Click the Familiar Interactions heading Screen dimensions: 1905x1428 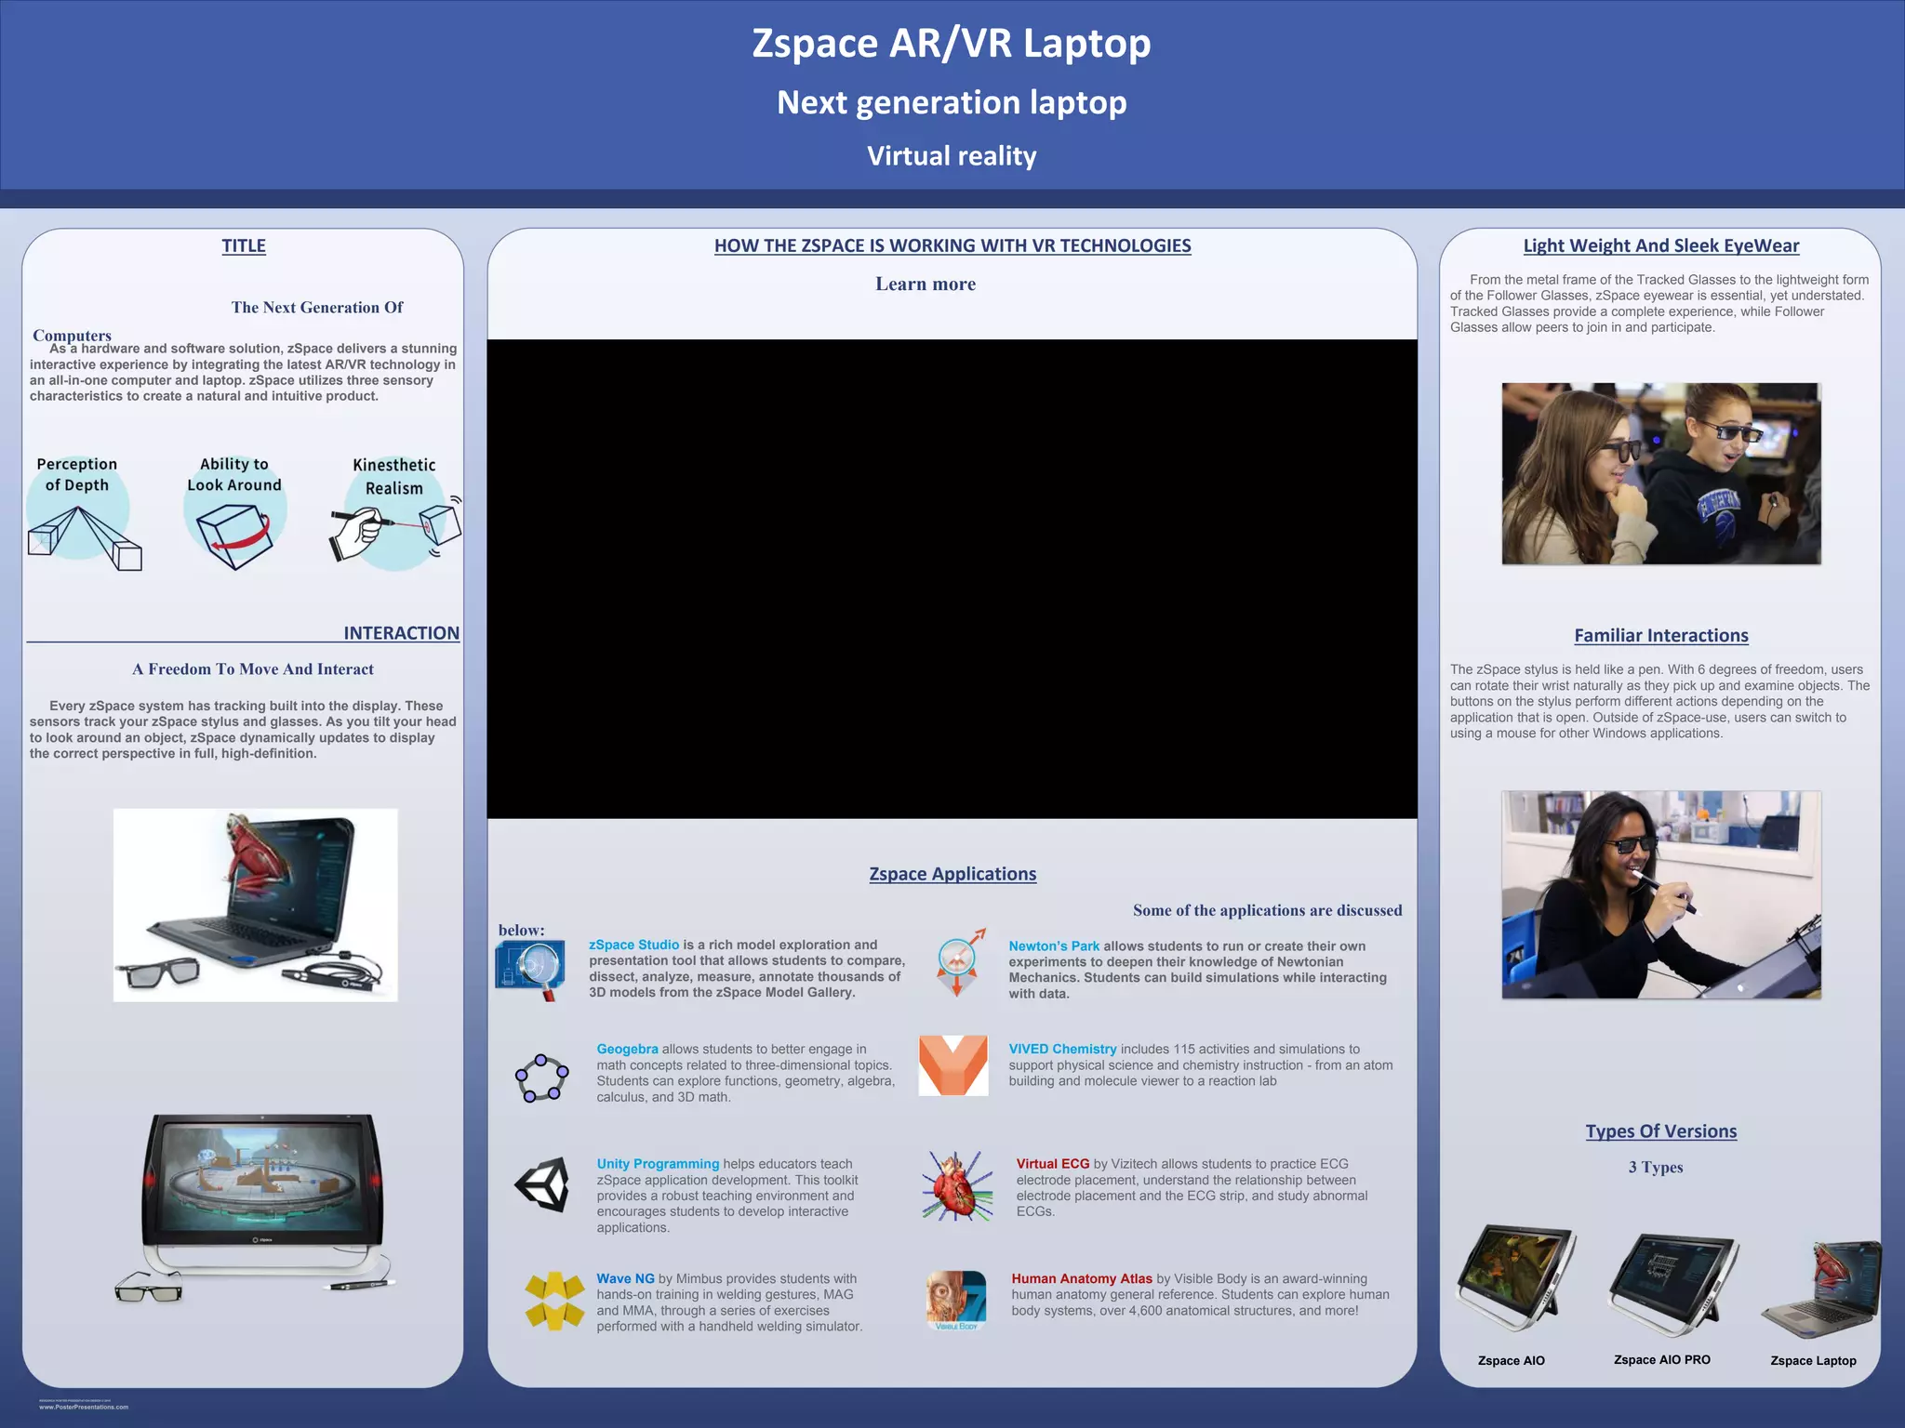[1660, 636]
